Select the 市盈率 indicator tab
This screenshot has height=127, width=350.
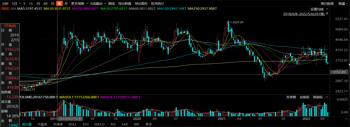pyautogui.click(x=42, y=124)
